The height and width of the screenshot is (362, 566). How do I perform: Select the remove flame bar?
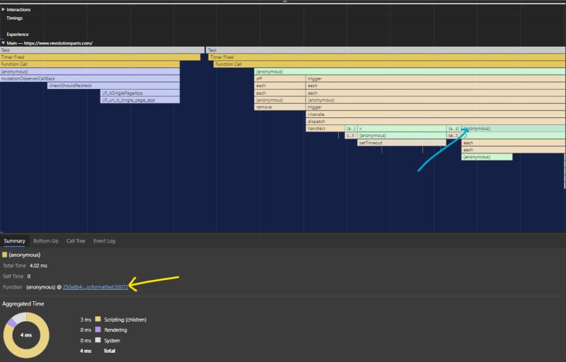279,107
